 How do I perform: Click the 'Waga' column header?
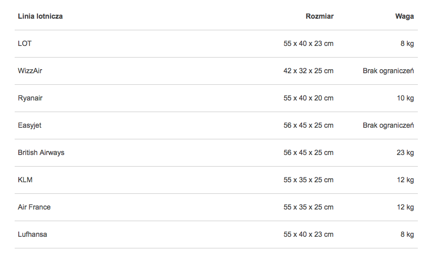point(404,16)
